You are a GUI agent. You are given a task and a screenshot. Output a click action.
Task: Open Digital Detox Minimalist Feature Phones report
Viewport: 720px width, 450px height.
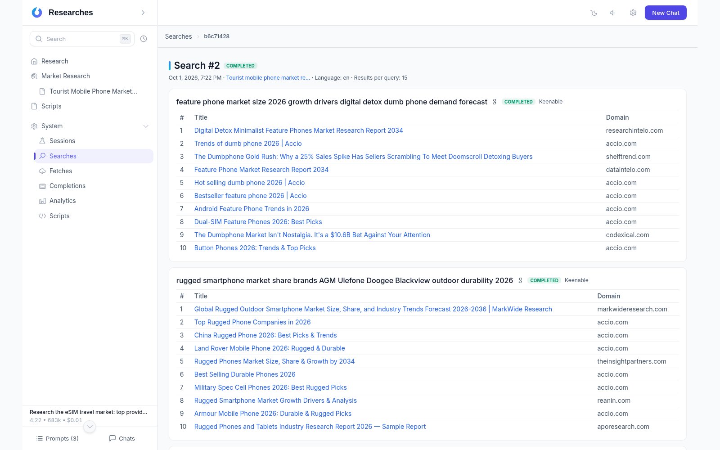(x=298, y=130)
